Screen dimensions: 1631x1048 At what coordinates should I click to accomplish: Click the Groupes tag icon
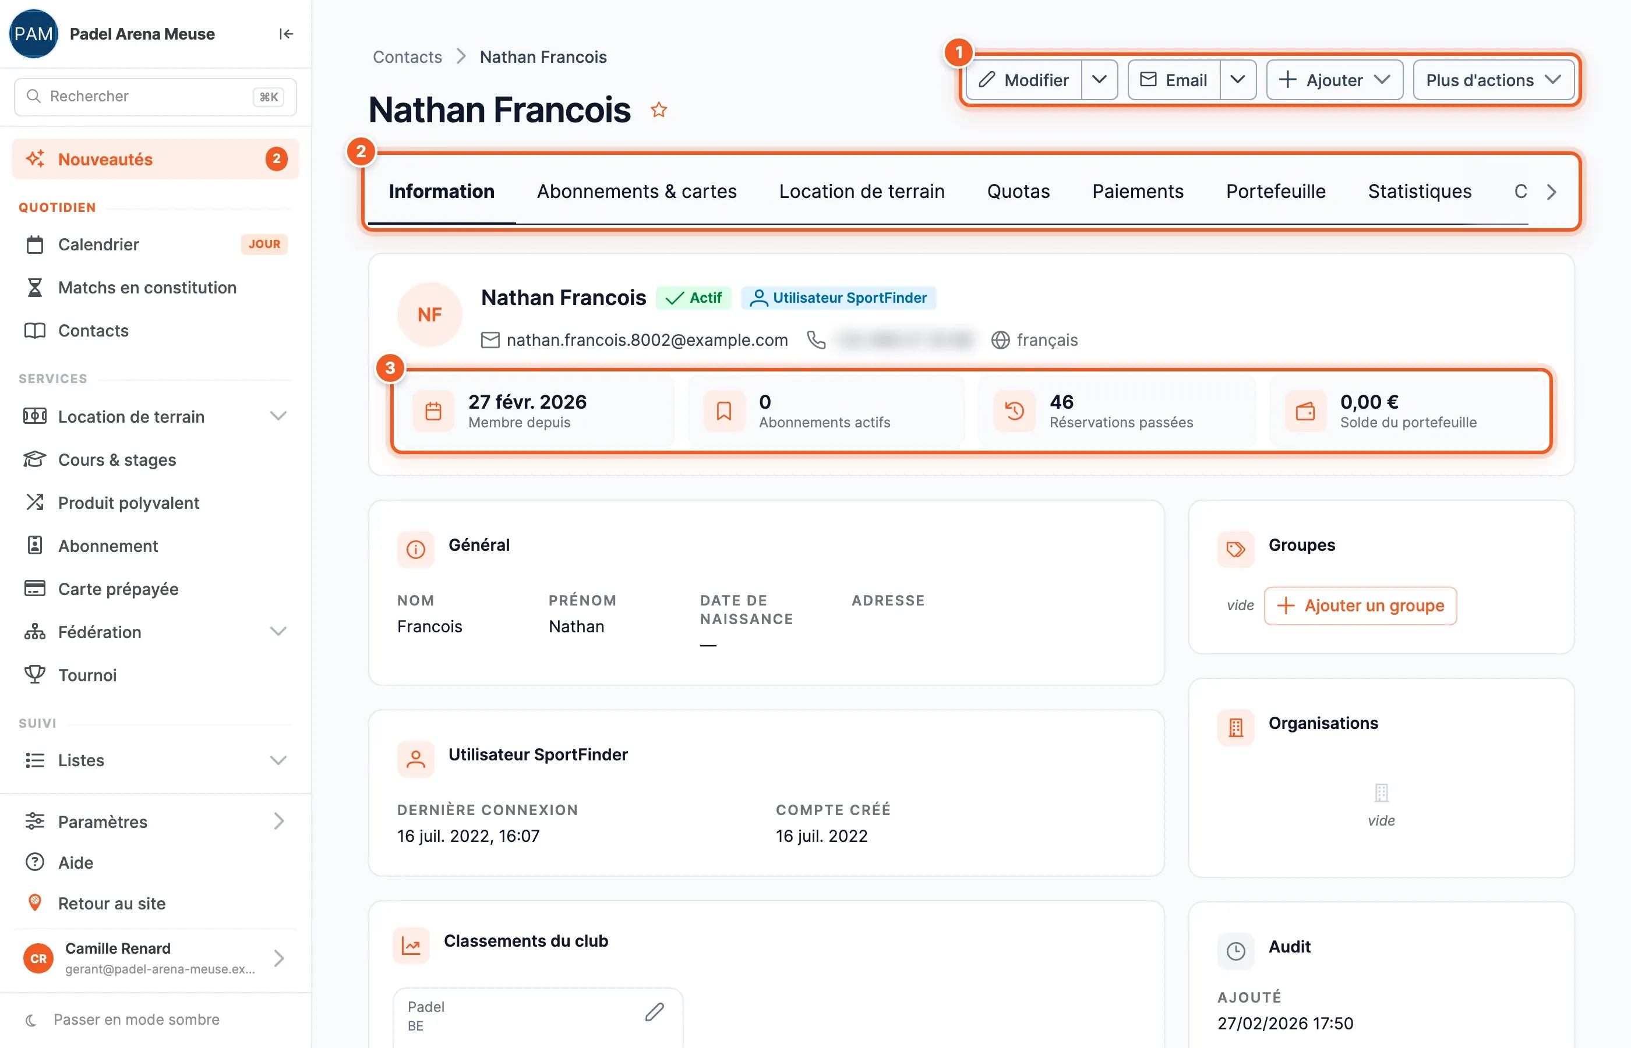pos(1235,549)
